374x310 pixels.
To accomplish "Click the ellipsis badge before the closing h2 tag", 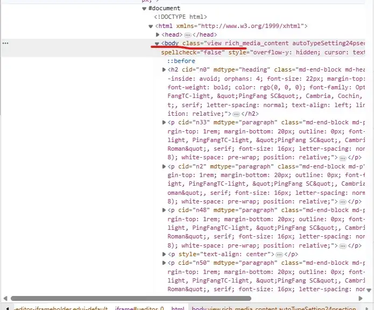I will pyautogui.click(x=236, y=114).
